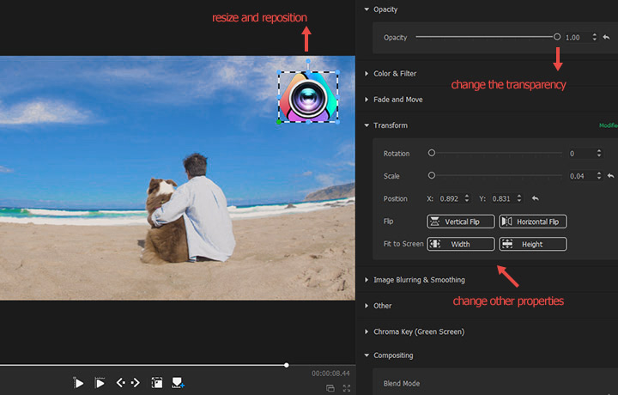Step to the previous frame
Viewport: 618px width, 395px height.
(120, 383)
